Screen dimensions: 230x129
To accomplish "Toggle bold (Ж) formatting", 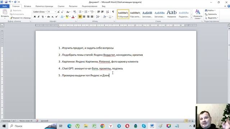I will (35, 17).
